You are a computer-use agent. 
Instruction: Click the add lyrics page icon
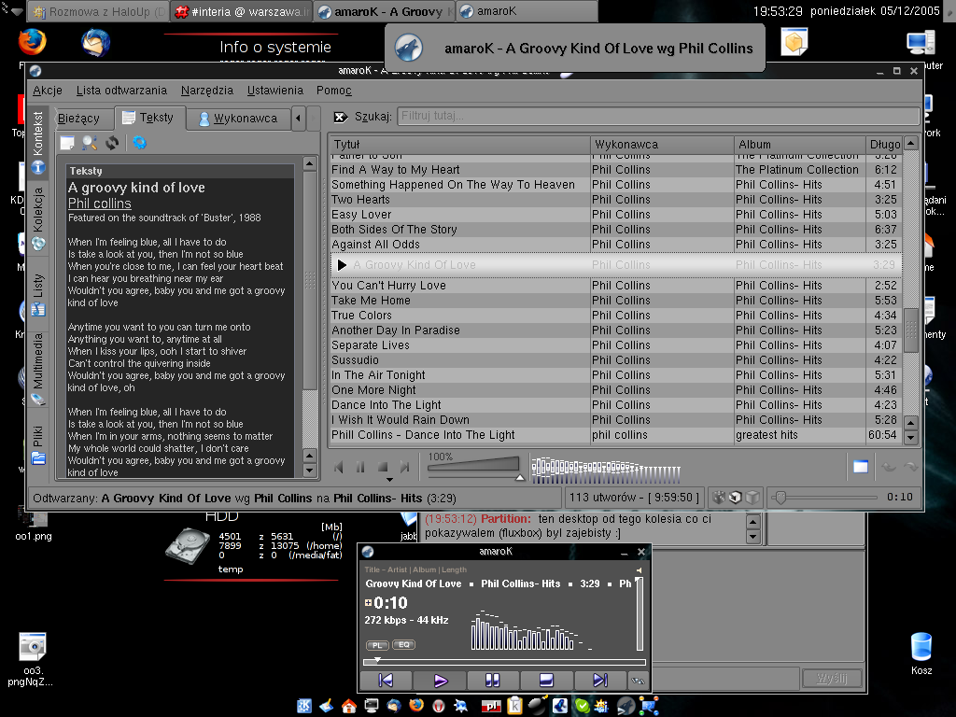tap(67, 143)
